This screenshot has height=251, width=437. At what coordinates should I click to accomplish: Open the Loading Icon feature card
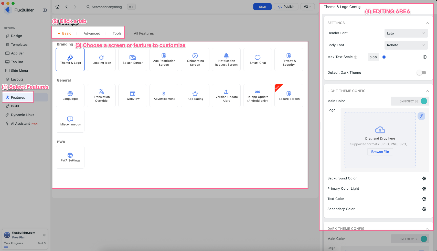click(x=101, y=60)
